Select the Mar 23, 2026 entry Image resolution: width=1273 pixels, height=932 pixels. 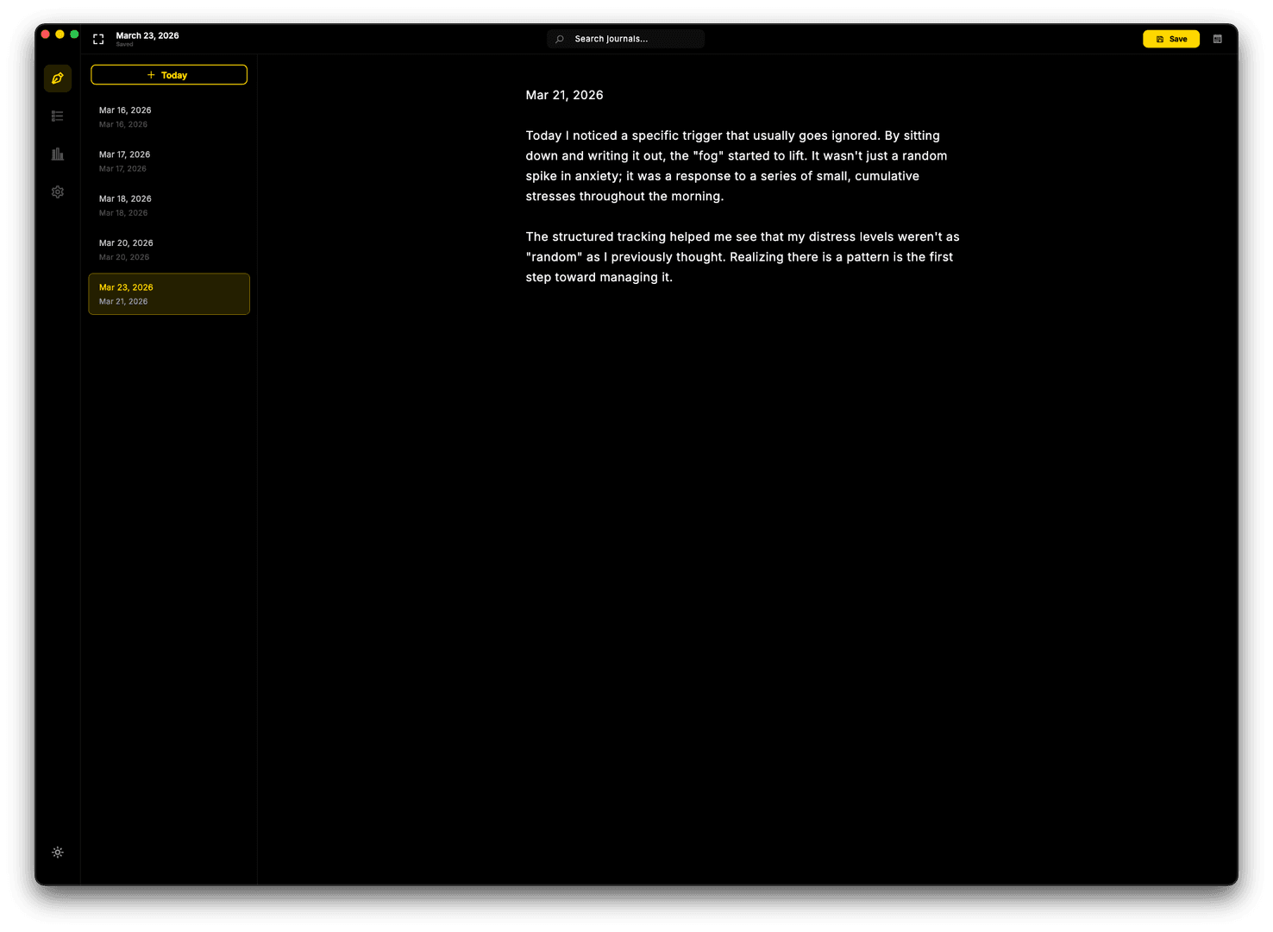click(x=169, y=294)
